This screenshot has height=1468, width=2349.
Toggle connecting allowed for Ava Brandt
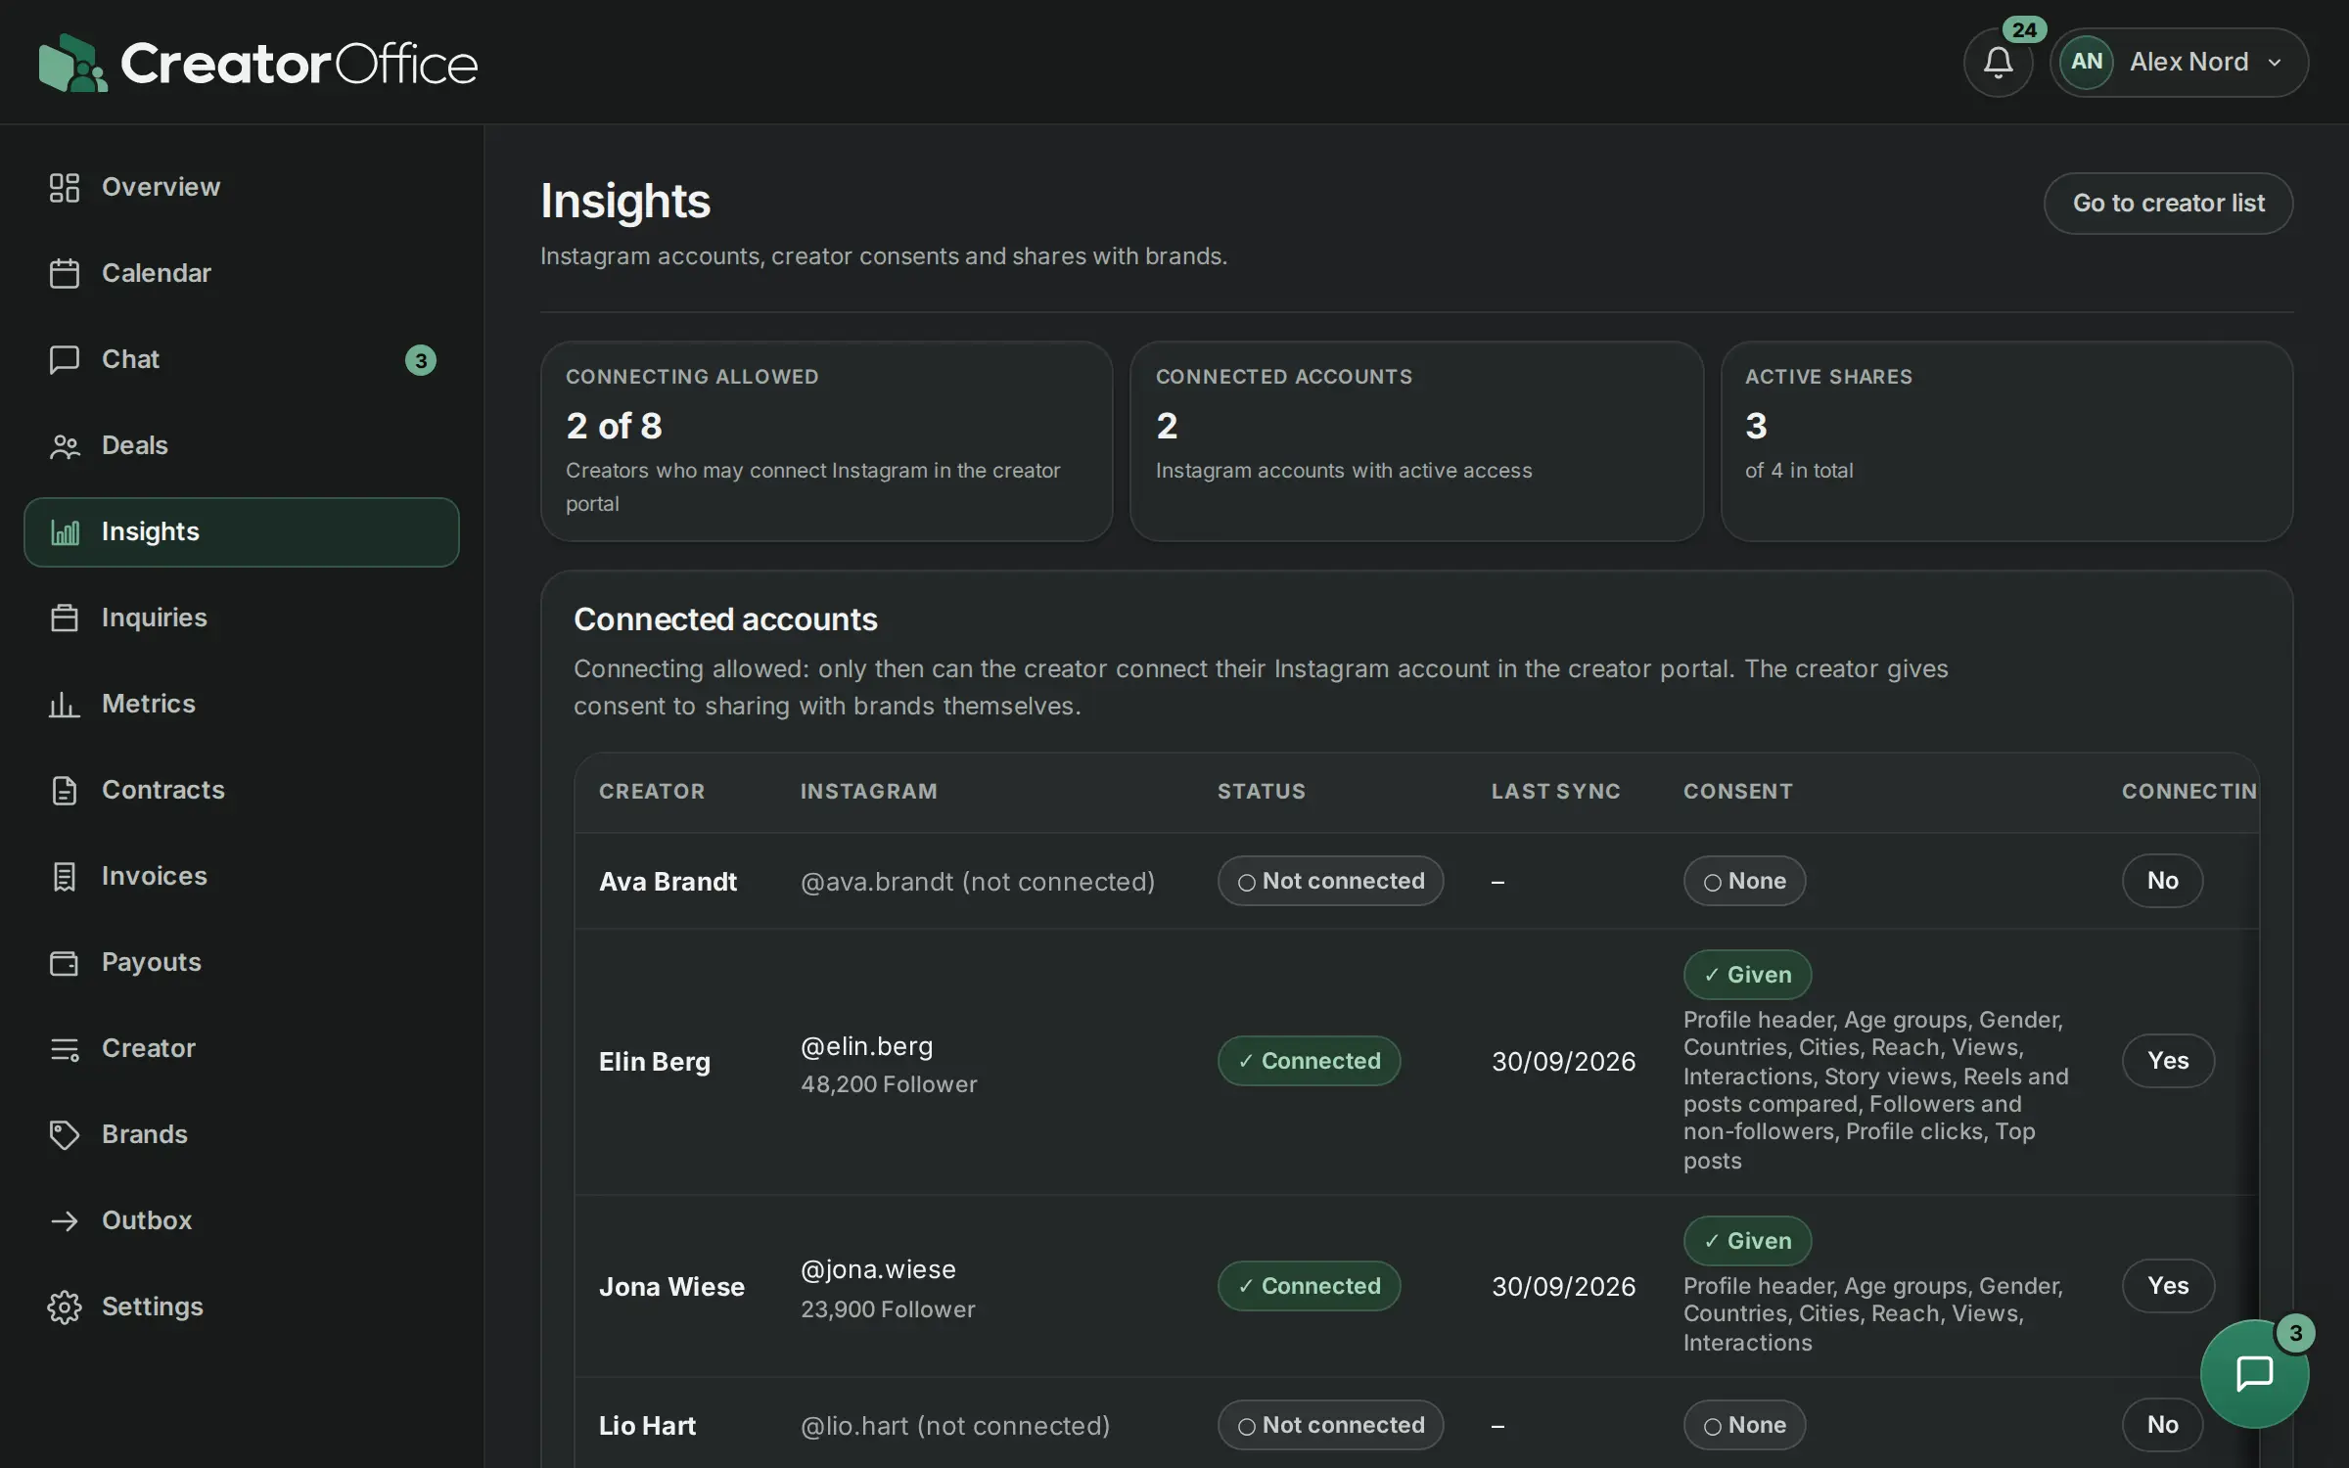2162,881
